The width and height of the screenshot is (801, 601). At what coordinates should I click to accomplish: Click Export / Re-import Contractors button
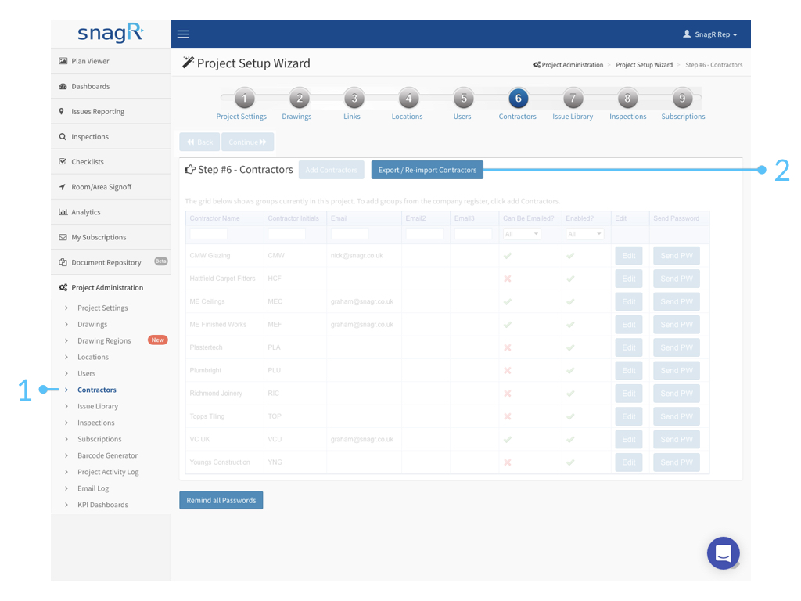(427, 170)
